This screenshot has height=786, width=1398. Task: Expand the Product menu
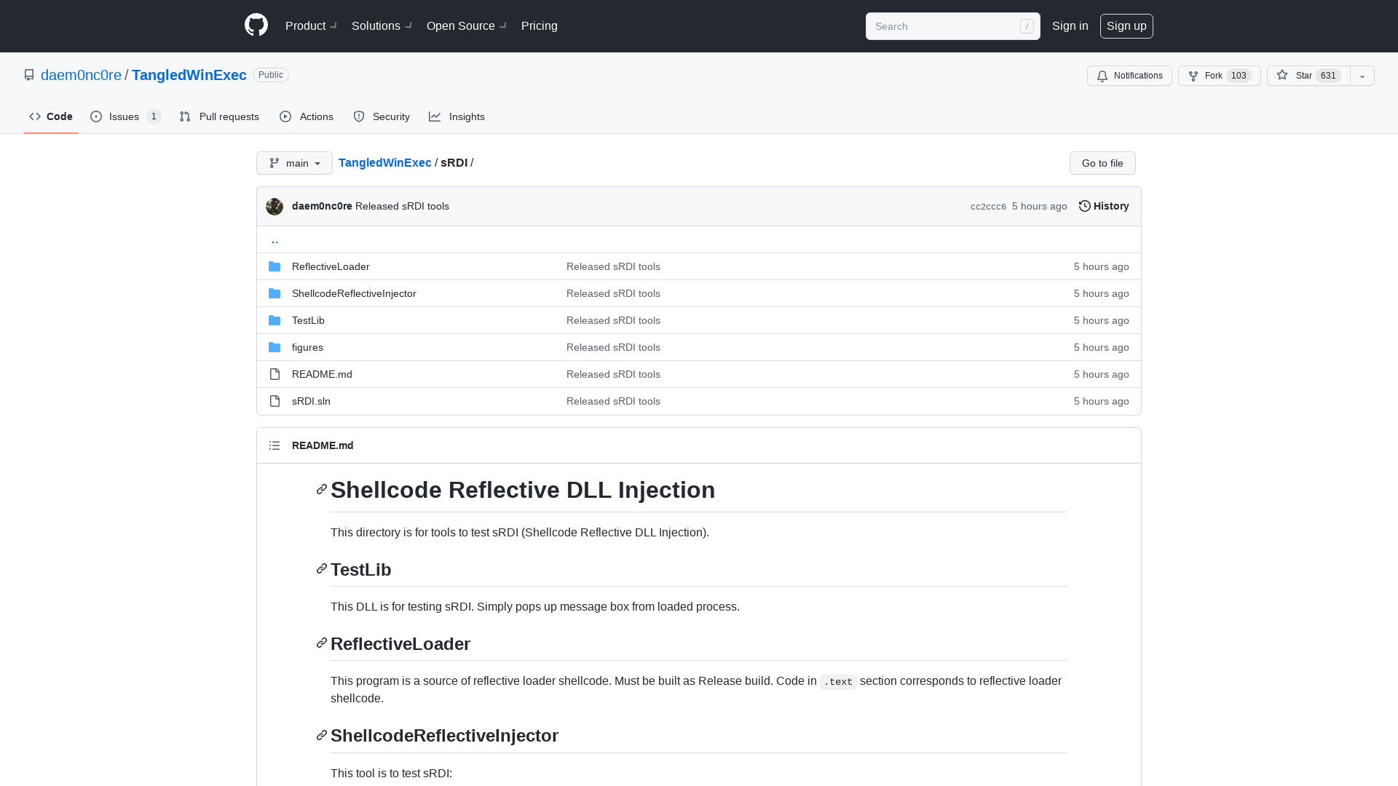pos(311,25)
